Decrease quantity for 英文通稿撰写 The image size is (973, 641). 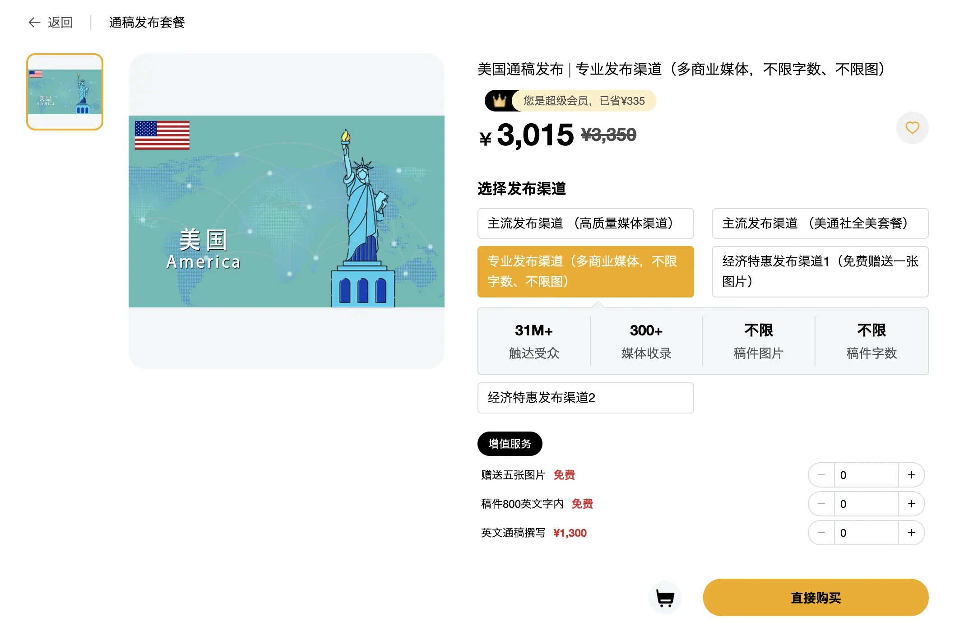tap(821, 533)
